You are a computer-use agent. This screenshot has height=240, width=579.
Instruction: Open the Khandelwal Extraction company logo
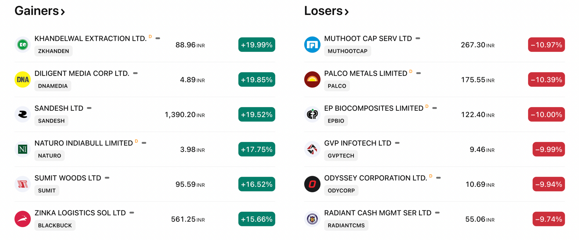click(23, 45)
